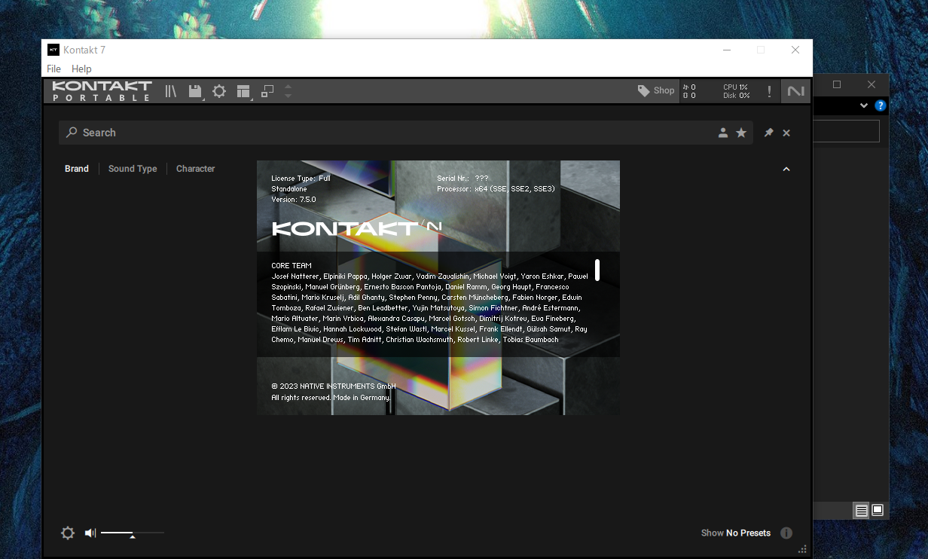The image size is (928, 559).
Task: Click the NI logo to toggle about screen
Action: 796,90
